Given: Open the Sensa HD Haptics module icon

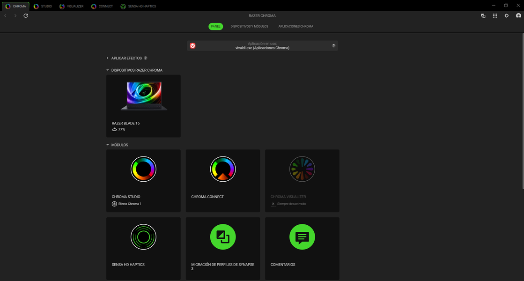Looking at the screenshot, I should click(x=143, y=237).
